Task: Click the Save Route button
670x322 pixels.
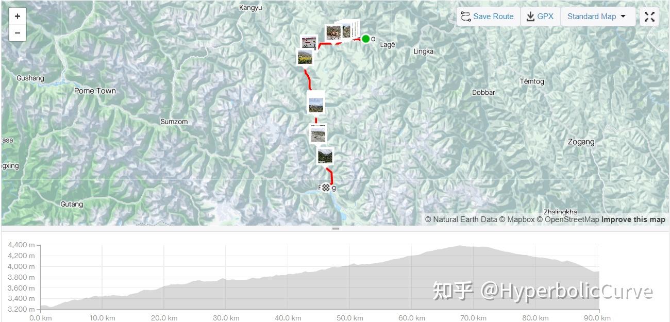Action: [x=488, y=16]
